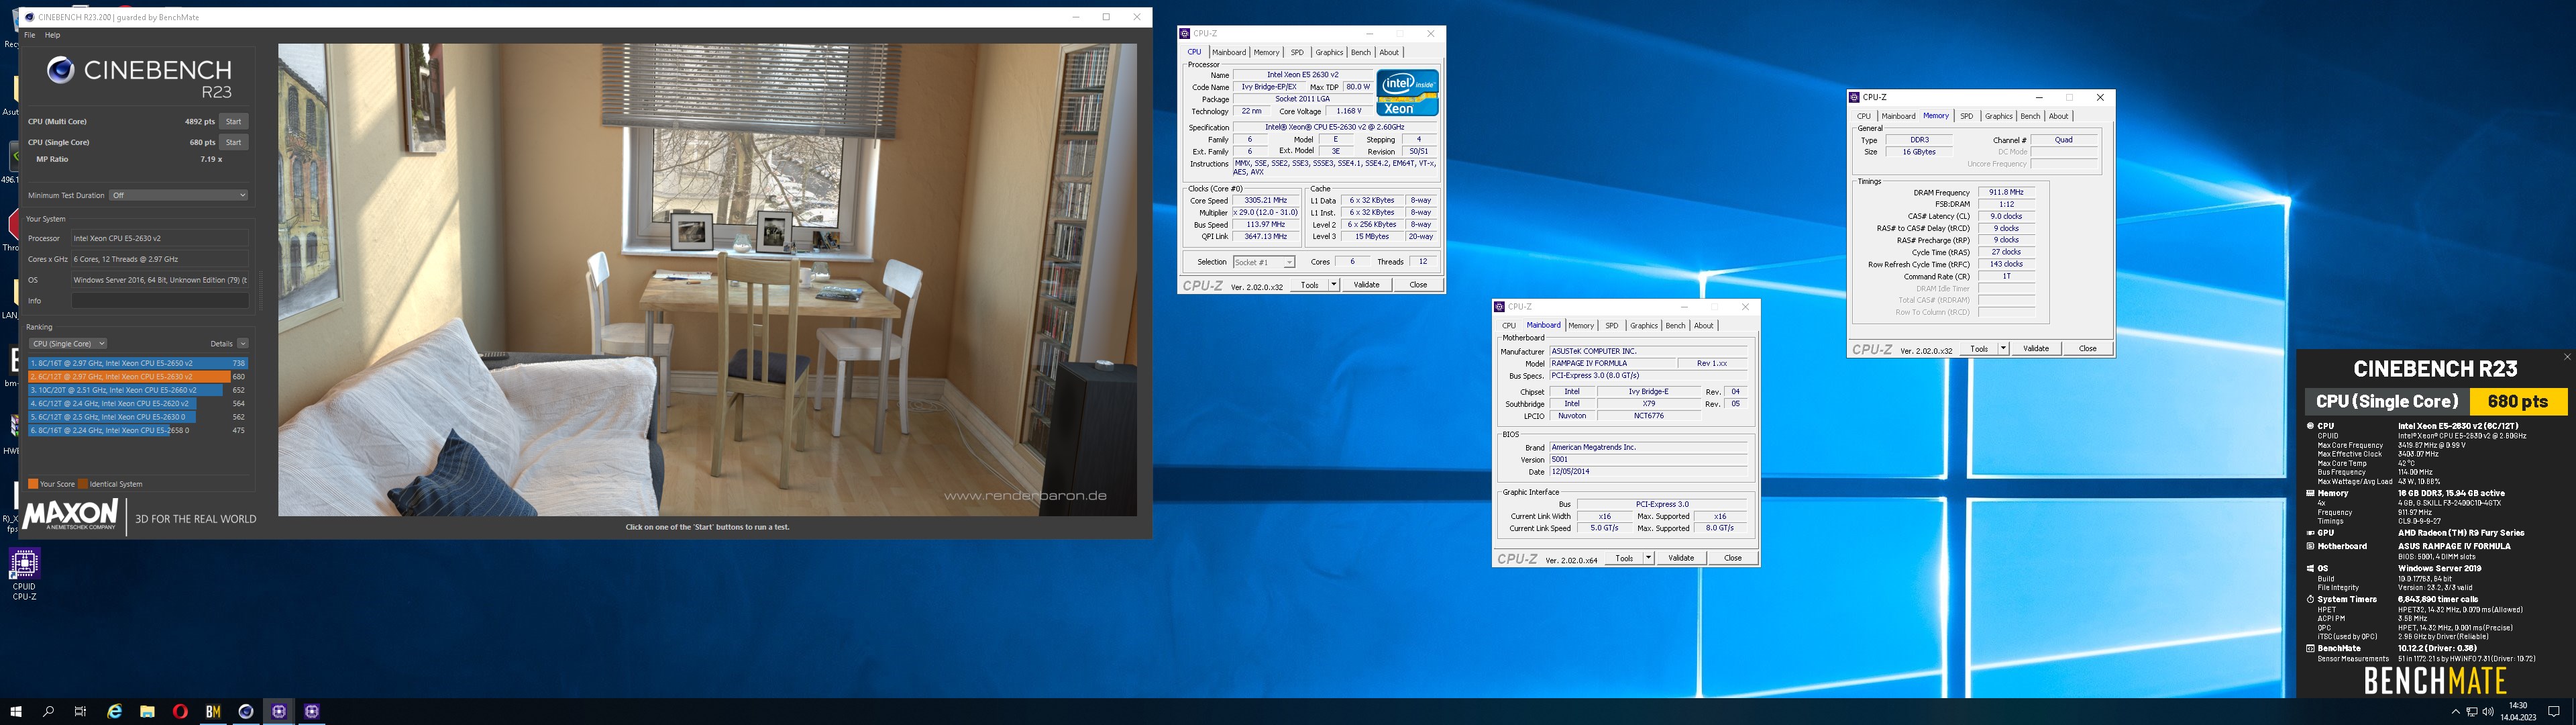Image resolution: width=2576 pixels, height=725 pixels.
Task: Select the first CPU-Z taskbar icon
Action: click(279, 711)
